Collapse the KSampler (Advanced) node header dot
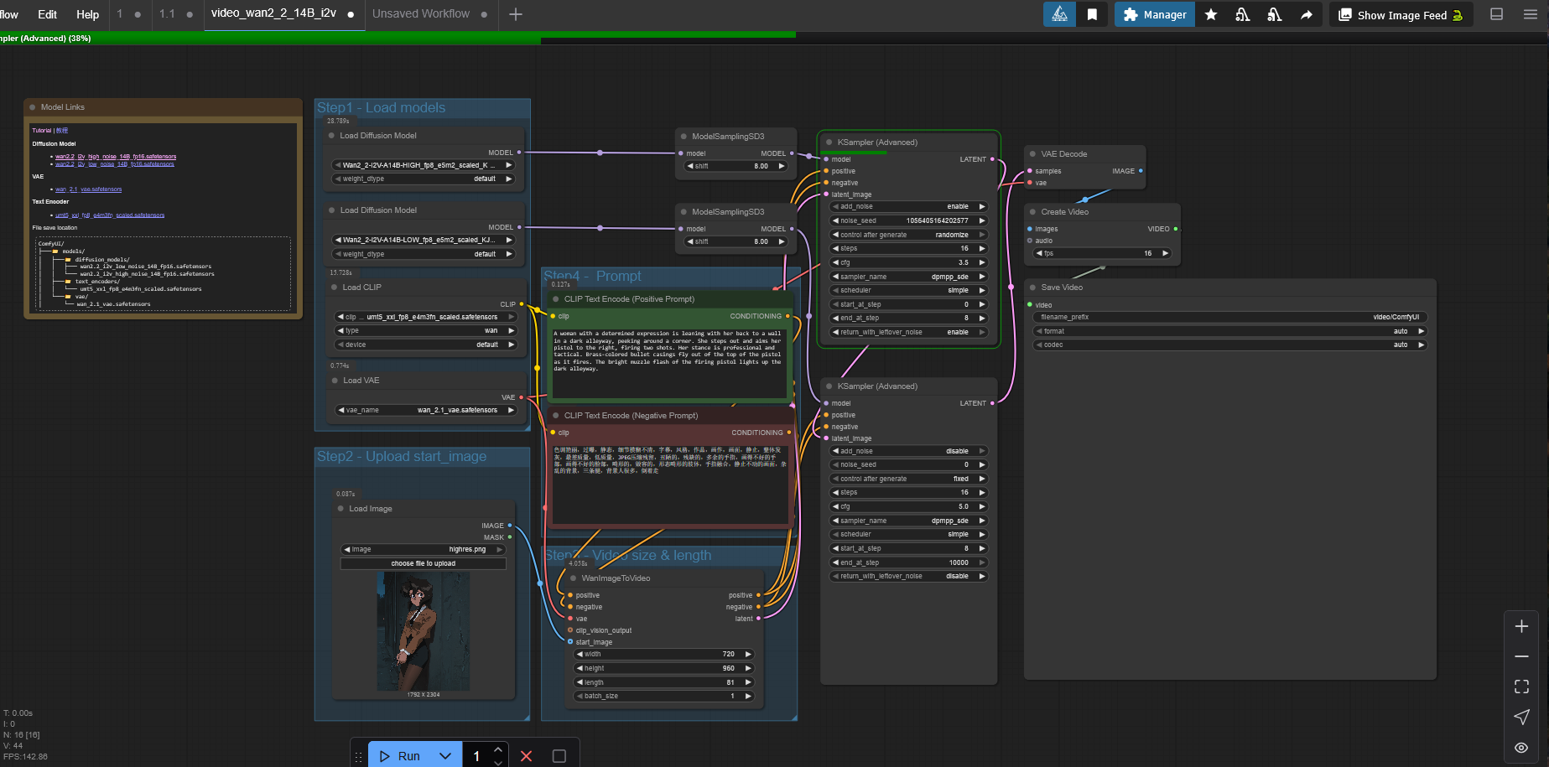1549x767 pixels. click(829, 142)
